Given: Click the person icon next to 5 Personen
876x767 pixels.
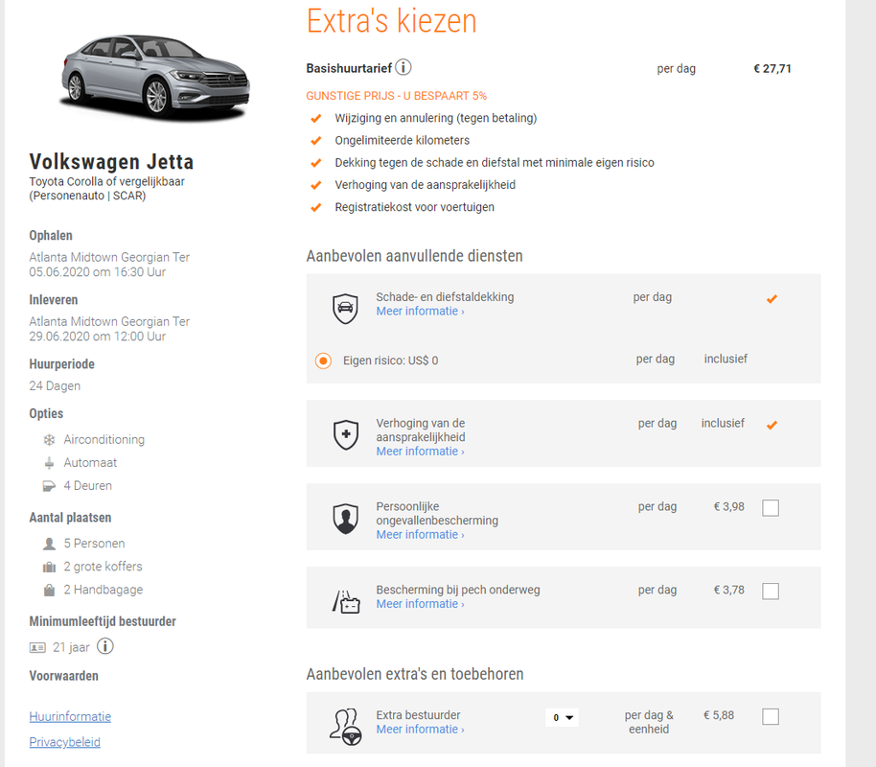Looking at the screenshot, I should 49,544.
